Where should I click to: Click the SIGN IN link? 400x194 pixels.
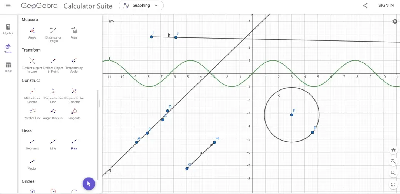(386, 5)
